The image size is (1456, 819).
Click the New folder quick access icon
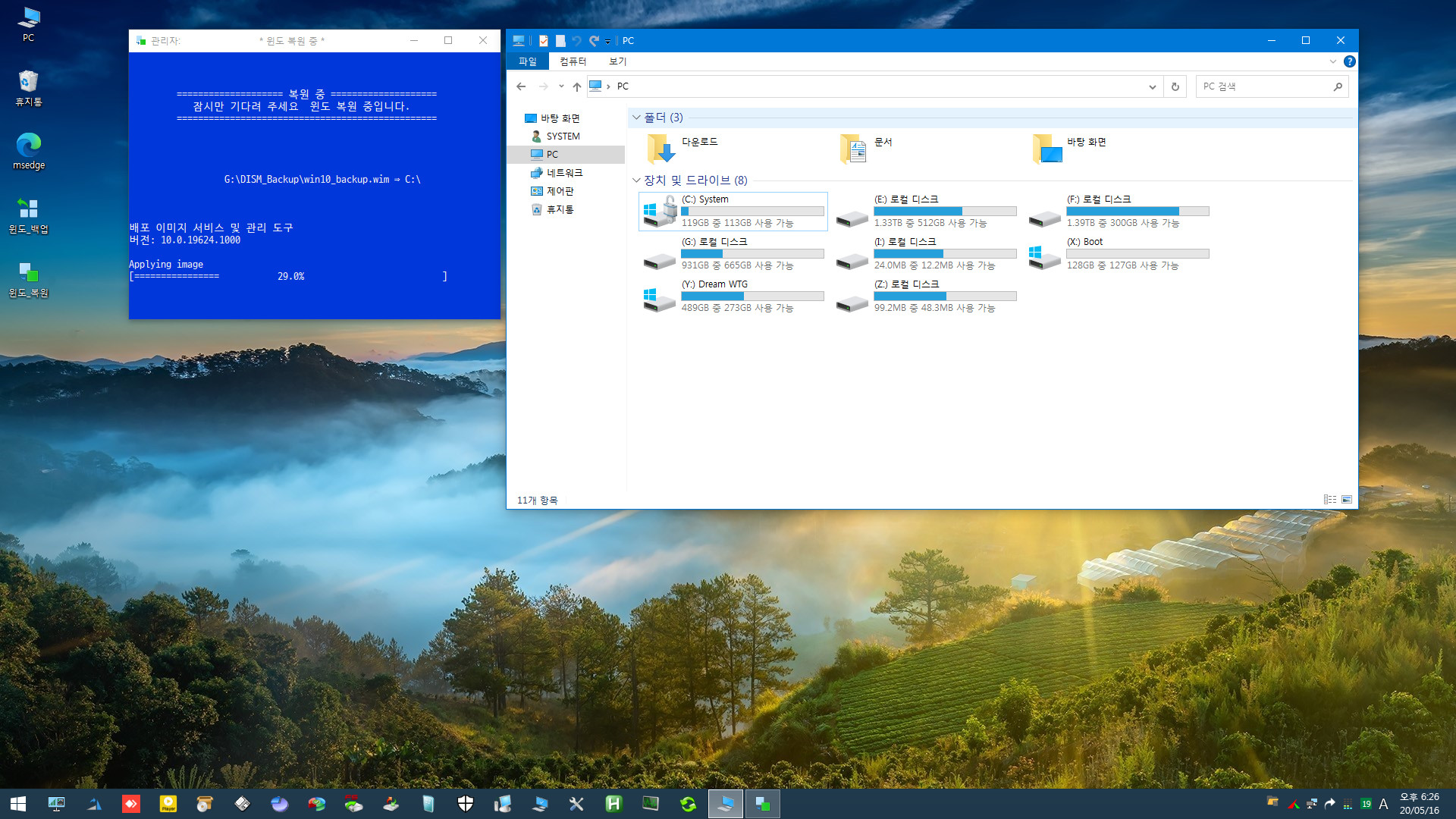(560, 41)
